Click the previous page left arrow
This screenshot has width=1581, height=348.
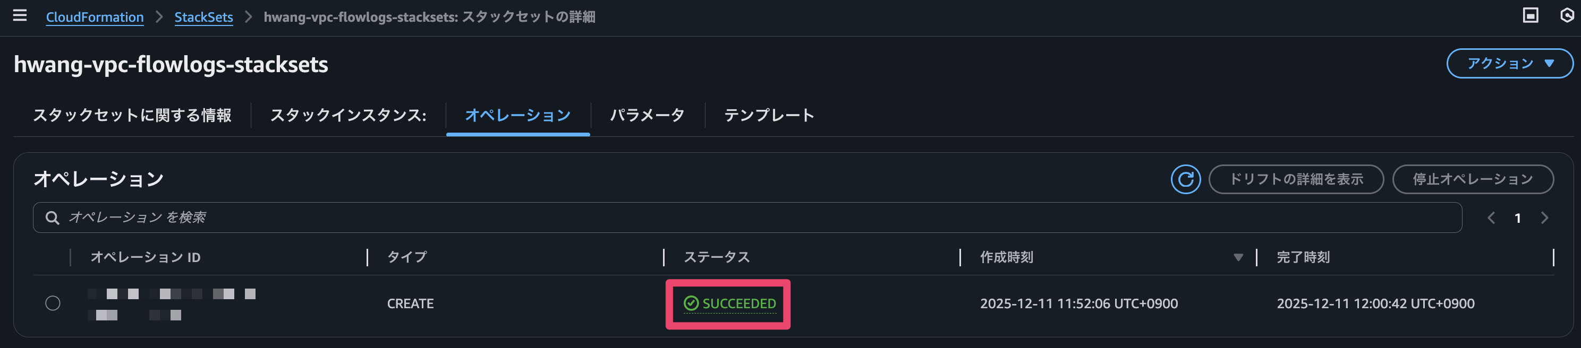(1491, 217)
